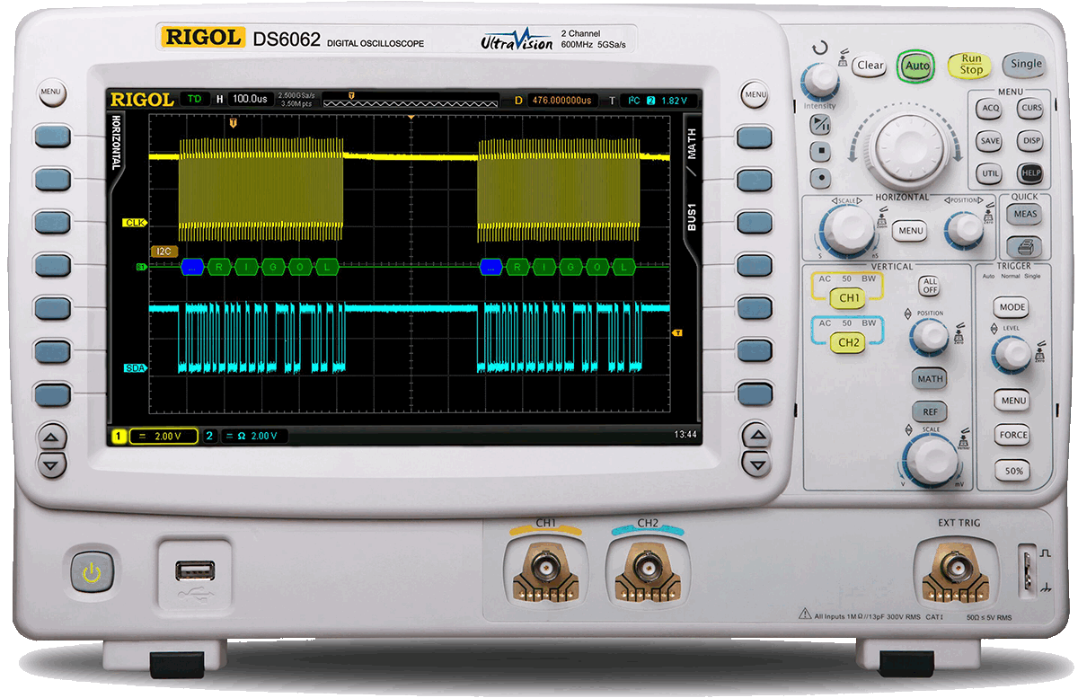The width and height of the screenshot is (1078, 698).
Task: Click the 476.000000us delay readout
Action: click(563, 100)
